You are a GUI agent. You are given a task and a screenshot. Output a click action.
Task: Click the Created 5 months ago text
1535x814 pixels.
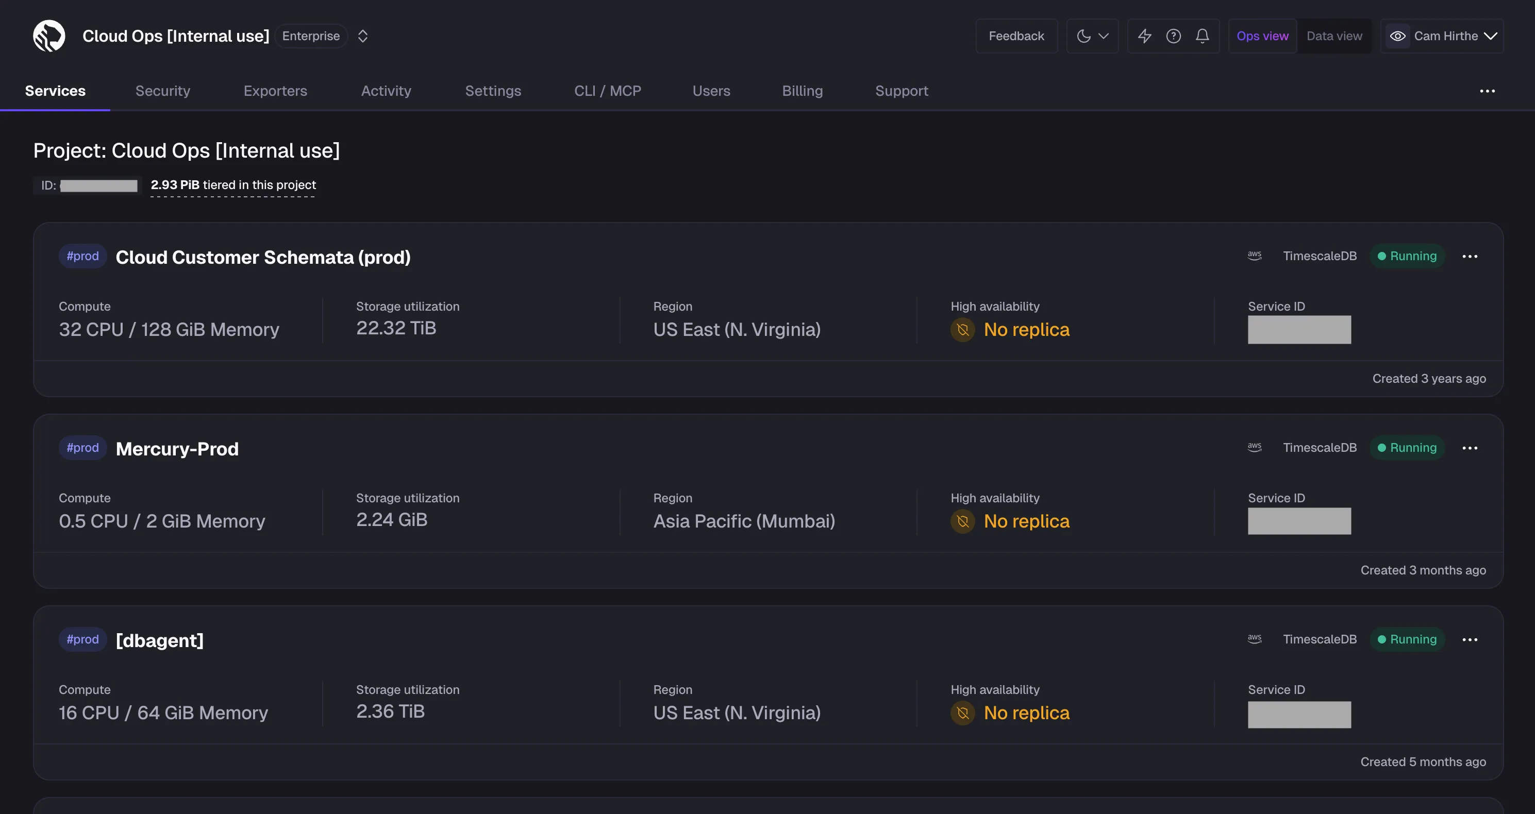(x=1423, y=762)
